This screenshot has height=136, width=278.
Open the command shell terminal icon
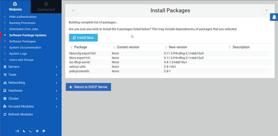point(31,131)
